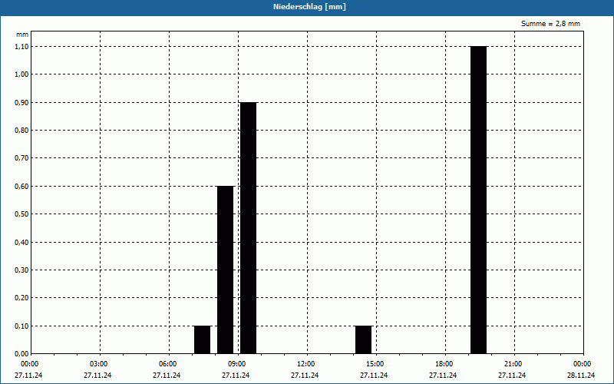Click the Niederschlag [mm] chart title
The height and width of the screenshot is (384, 614).
pyautogui.click(x=309, y=7)
